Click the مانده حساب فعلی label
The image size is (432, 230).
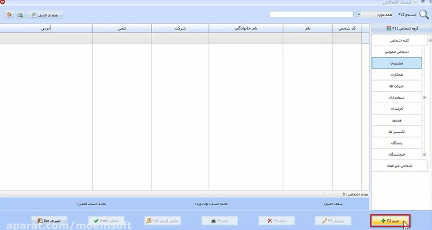(x=92, y=204)
